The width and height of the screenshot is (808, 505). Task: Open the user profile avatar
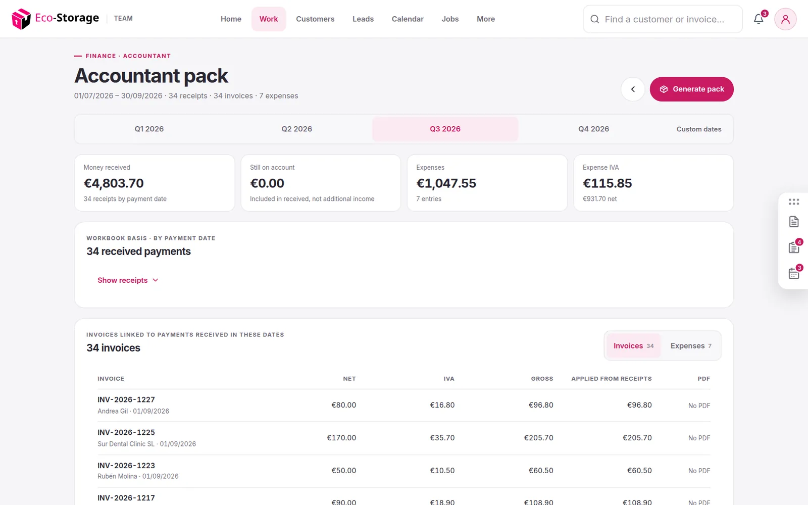click(785, 19)
